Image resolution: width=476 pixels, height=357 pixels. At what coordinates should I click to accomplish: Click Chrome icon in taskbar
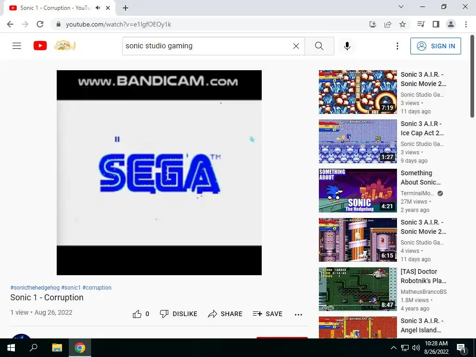pos(80,348)
